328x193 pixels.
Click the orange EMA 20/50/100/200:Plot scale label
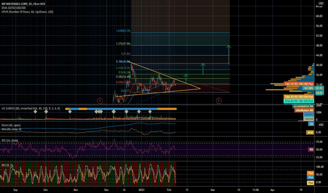(299, 97)
